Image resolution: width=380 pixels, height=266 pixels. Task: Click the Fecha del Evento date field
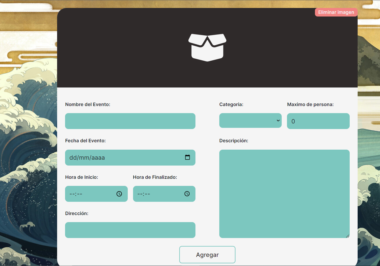tap(130, 158)
